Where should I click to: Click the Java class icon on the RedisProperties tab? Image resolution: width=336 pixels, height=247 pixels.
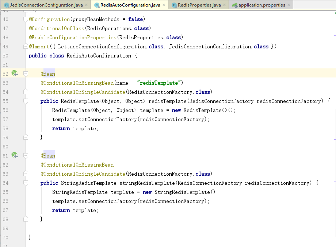click(x=174, y=5)
